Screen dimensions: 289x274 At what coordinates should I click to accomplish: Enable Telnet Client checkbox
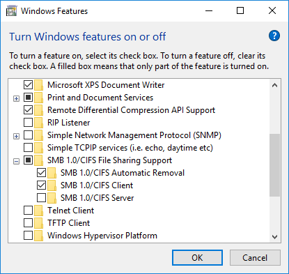[28, 211]
